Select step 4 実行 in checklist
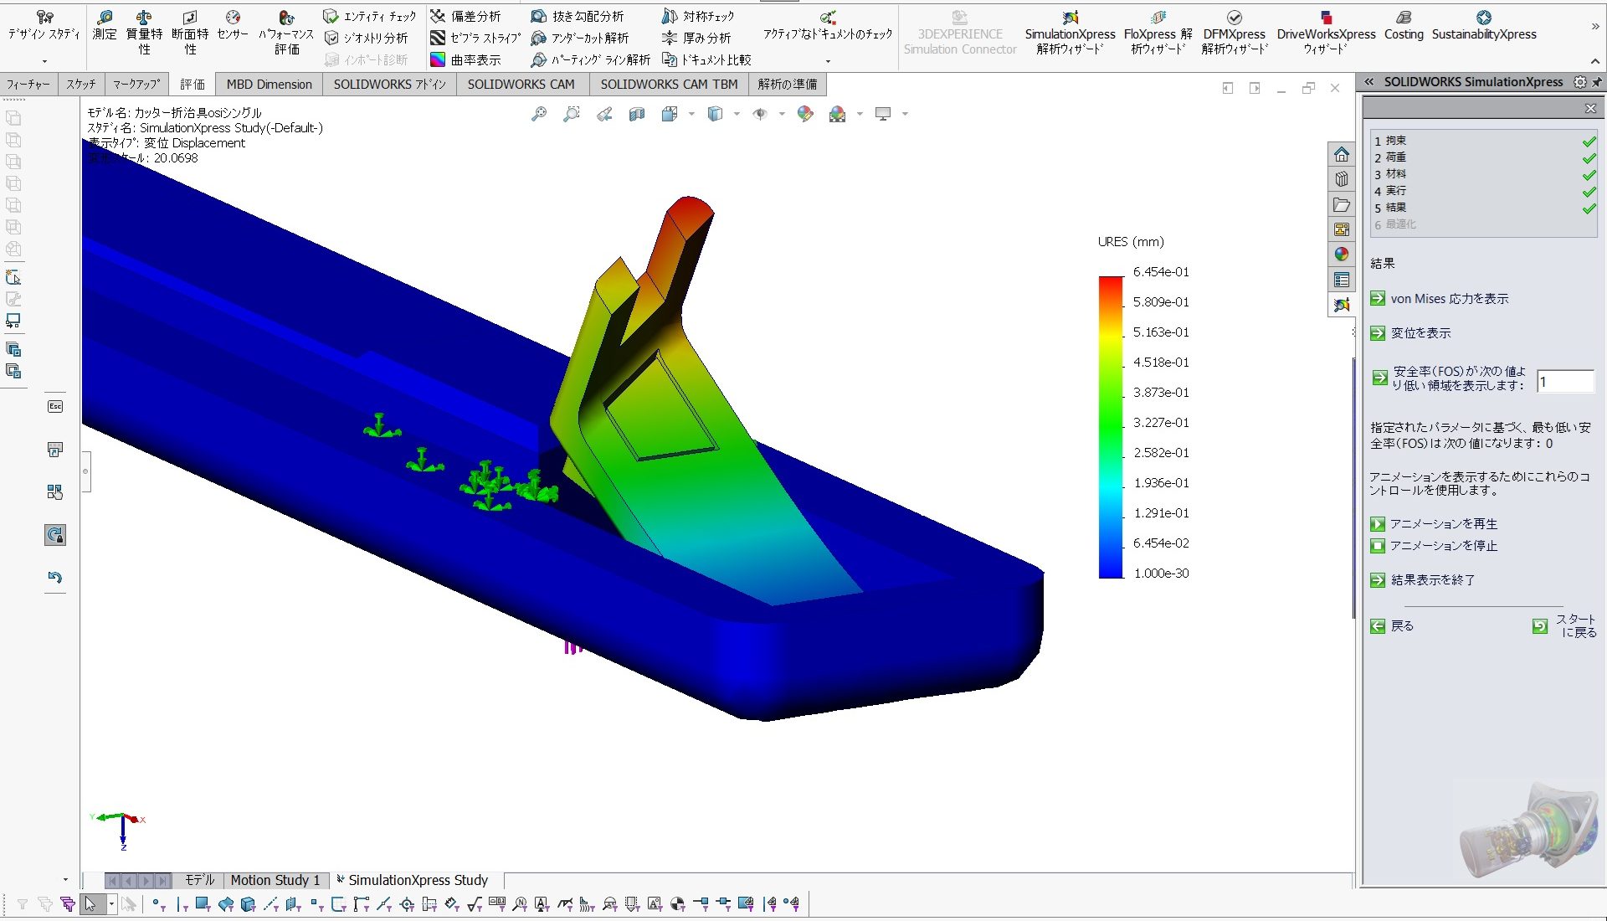The width and height of the screenshot is (1607, 921). 1395,191
